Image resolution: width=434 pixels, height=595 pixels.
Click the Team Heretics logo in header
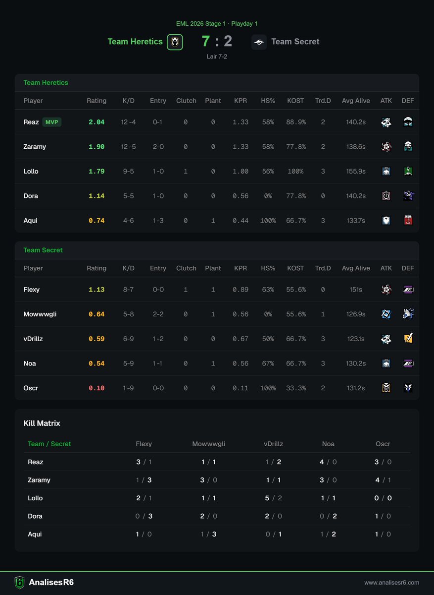(x=175, y=42)
